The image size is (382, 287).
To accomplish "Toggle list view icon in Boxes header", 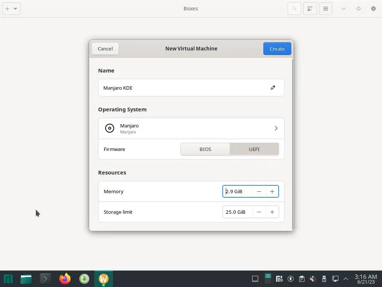I will click(x=310, y=9).
